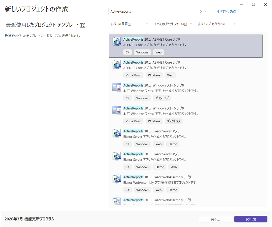Select ActiveReports 18.0J Blazor Server アプリ title

(151, 131)
